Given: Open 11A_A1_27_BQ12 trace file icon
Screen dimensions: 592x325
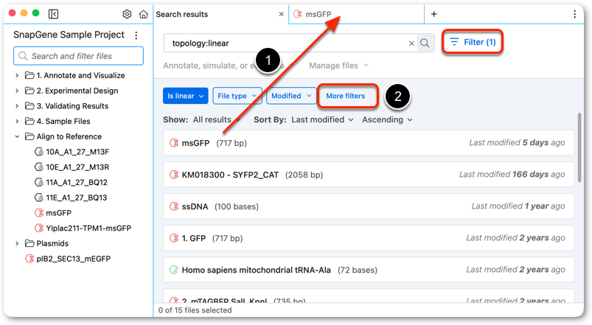Looking at the screenshot, I should point(39,182).
